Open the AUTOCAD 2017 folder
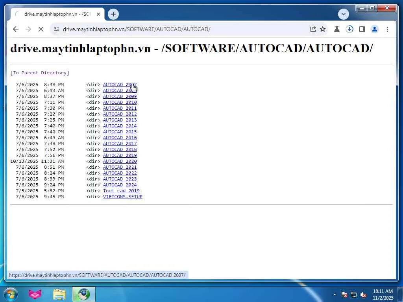This screenshot has height=302, width=403. click(120, 144)
